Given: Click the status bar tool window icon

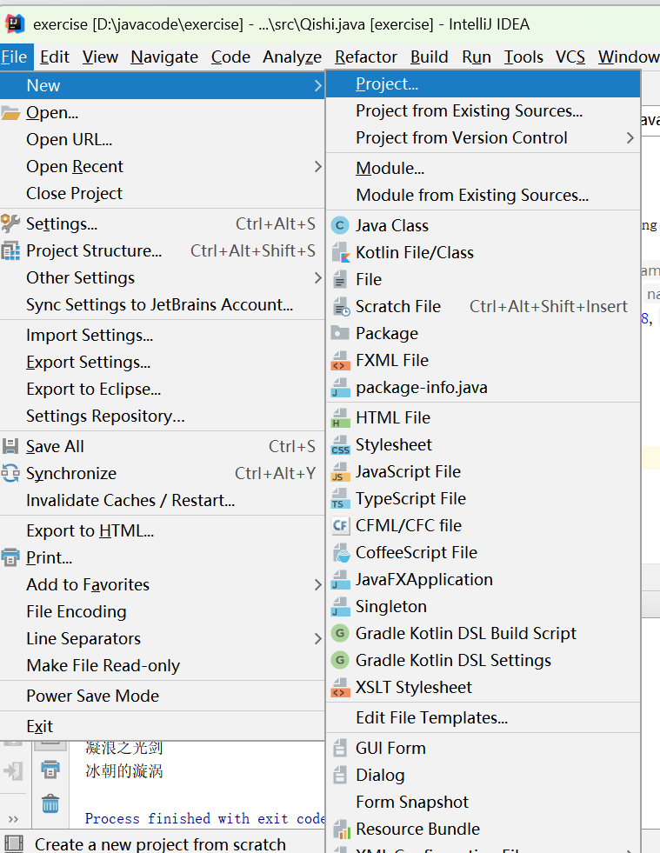Looking at the screenshot, I should point(14,843).
